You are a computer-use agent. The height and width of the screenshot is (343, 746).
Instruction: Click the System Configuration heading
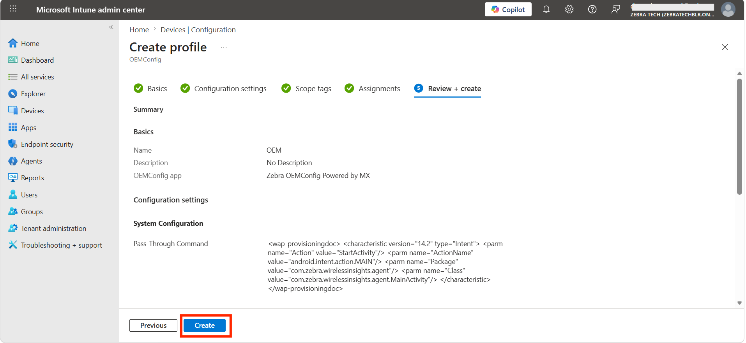click(x=168, y=223)
